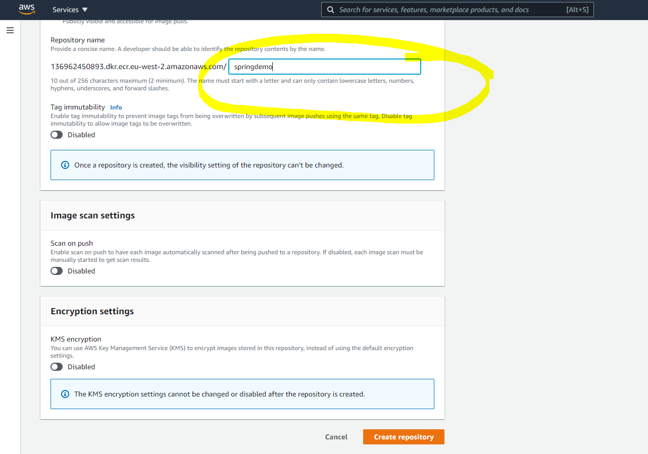Click the Encryption settings heading
The height and width of the screenshot is (454, 648).
[92, 311]
